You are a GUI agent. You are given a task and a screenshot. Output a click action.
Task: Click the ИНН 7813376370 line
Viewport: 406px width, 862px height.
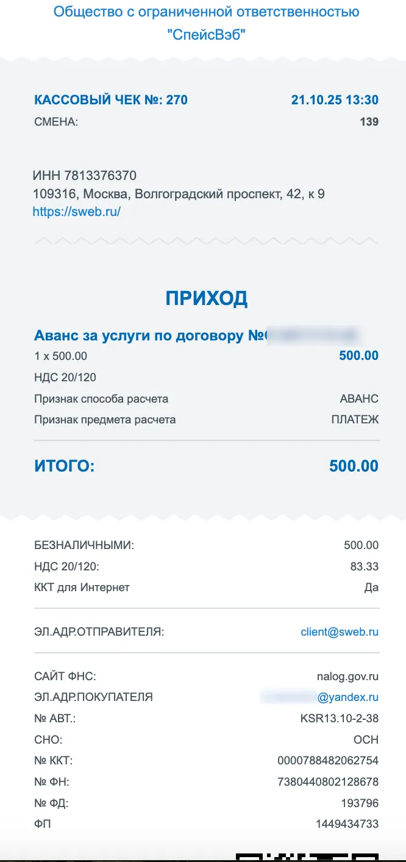(84, 176)
